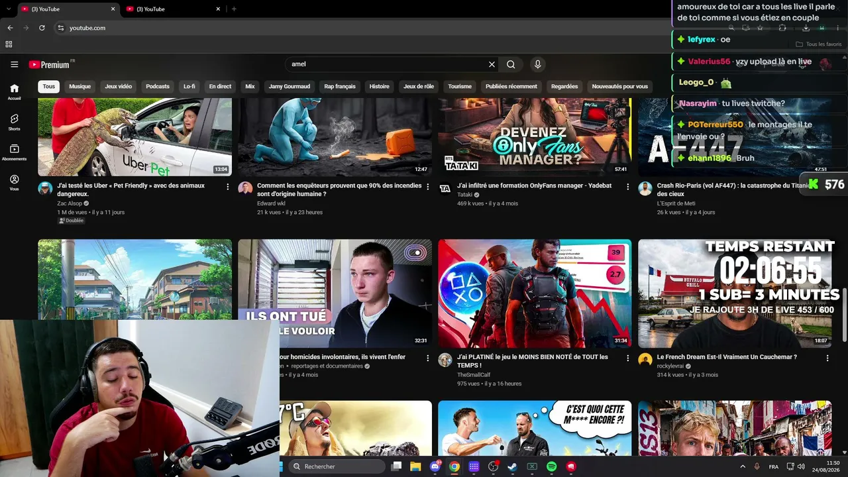Click the L'Esprit de Meti avatar
848x477 pixels.
click(x=645, y=188)
